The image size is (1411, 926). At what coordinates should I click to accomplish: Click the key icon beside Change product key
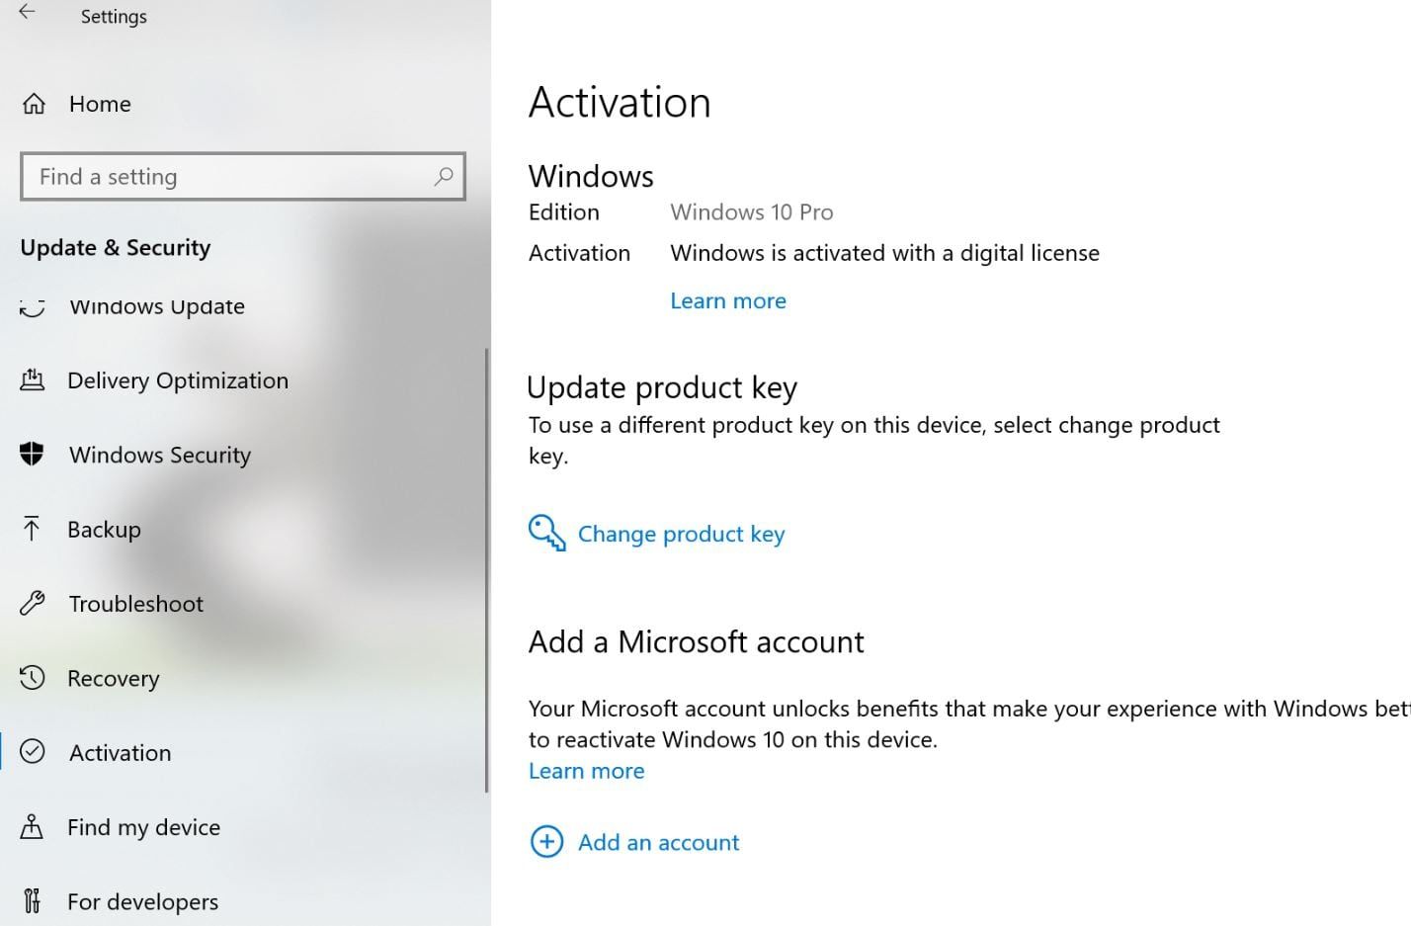[x=545, y=533]
